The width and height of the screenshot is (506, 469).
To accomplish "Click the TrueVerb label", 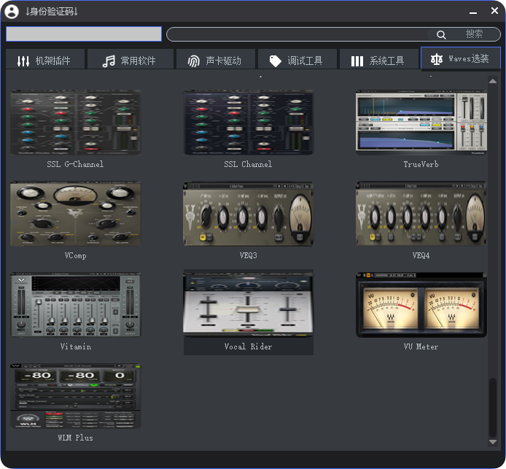I will (421, 164).
